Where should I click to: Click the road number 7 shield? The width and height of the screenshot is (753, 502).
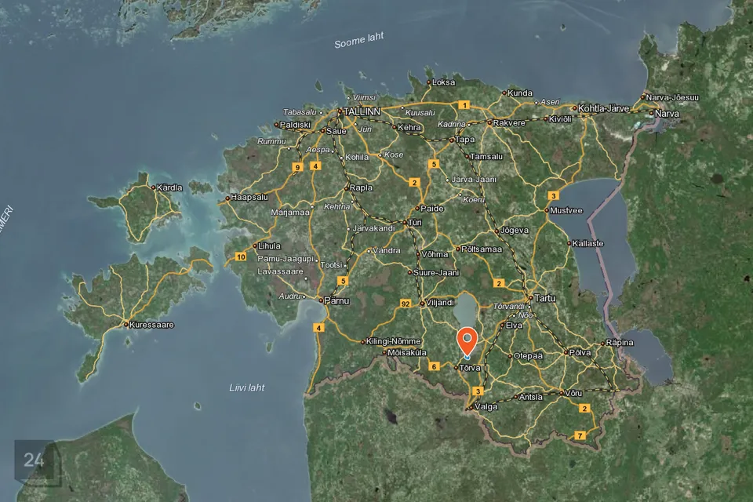[580, 435]
